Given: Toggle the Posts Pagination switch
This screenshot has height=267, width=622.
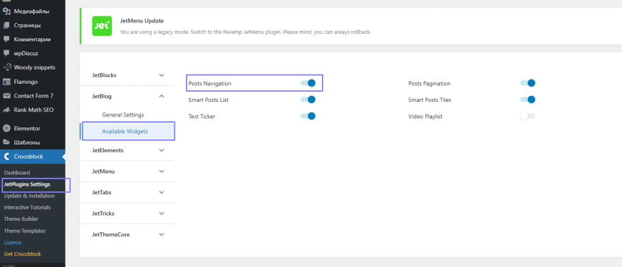Looking at the screenshot, I should tap(528, 83).
